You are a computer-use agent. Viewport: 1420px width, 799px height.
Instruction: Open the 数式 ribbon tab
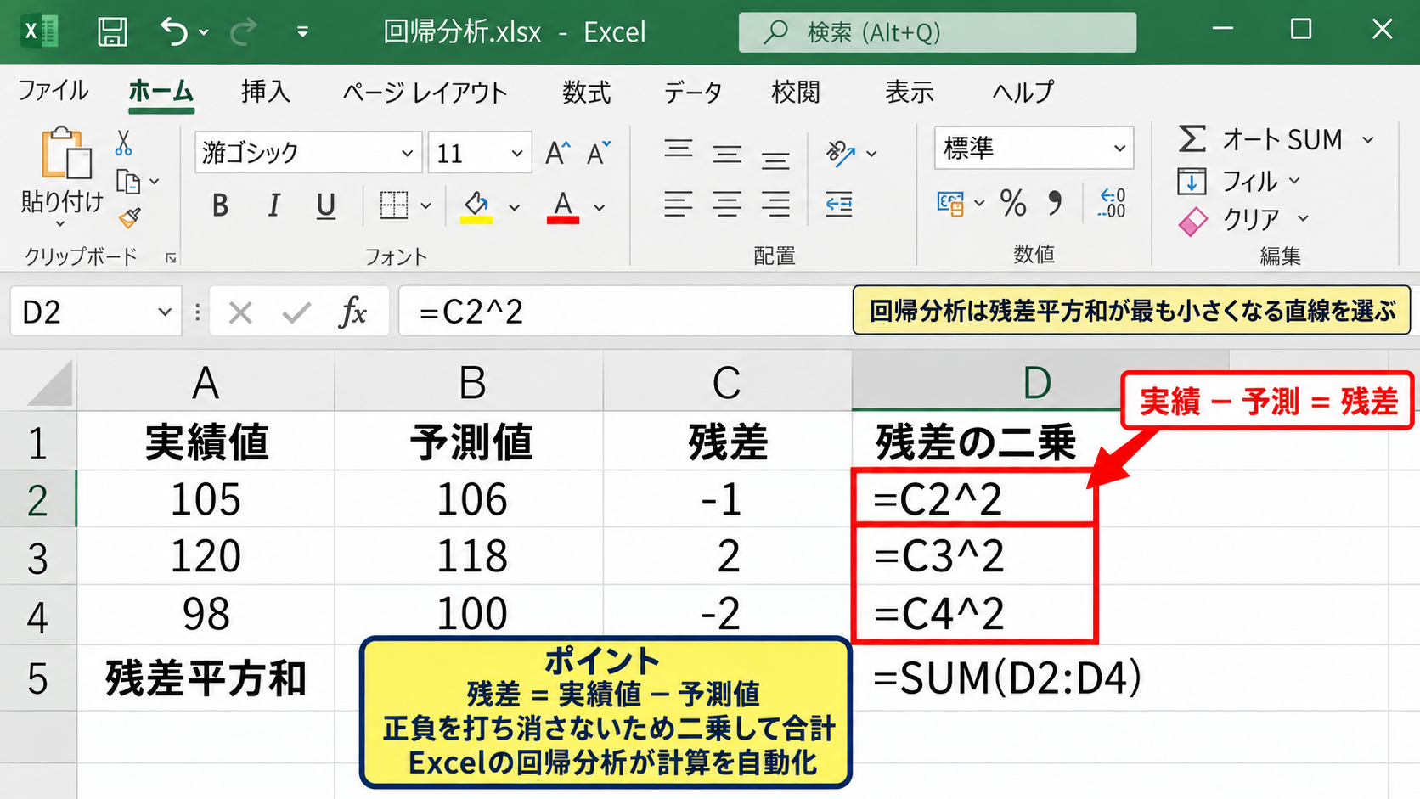(x=587, y=91)
